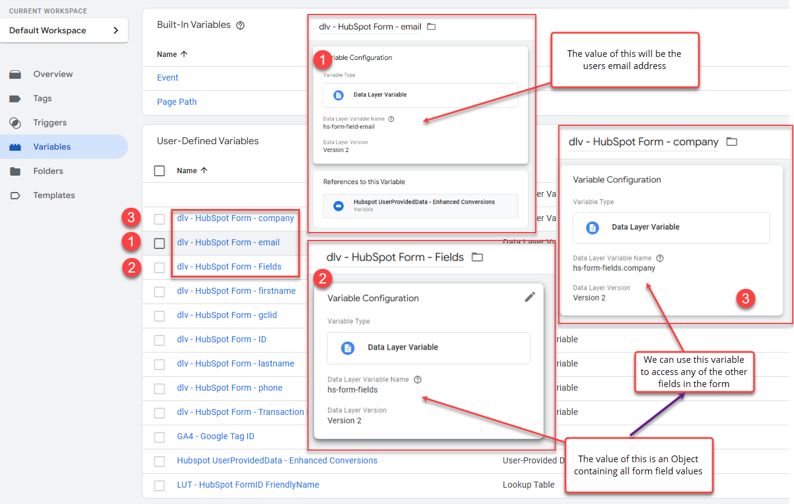Check the box for Hubspot UserProvidedData - Enhanced Conversions
Image resolution: width=794 pixels, height=504 pixels.
point(159,461)
